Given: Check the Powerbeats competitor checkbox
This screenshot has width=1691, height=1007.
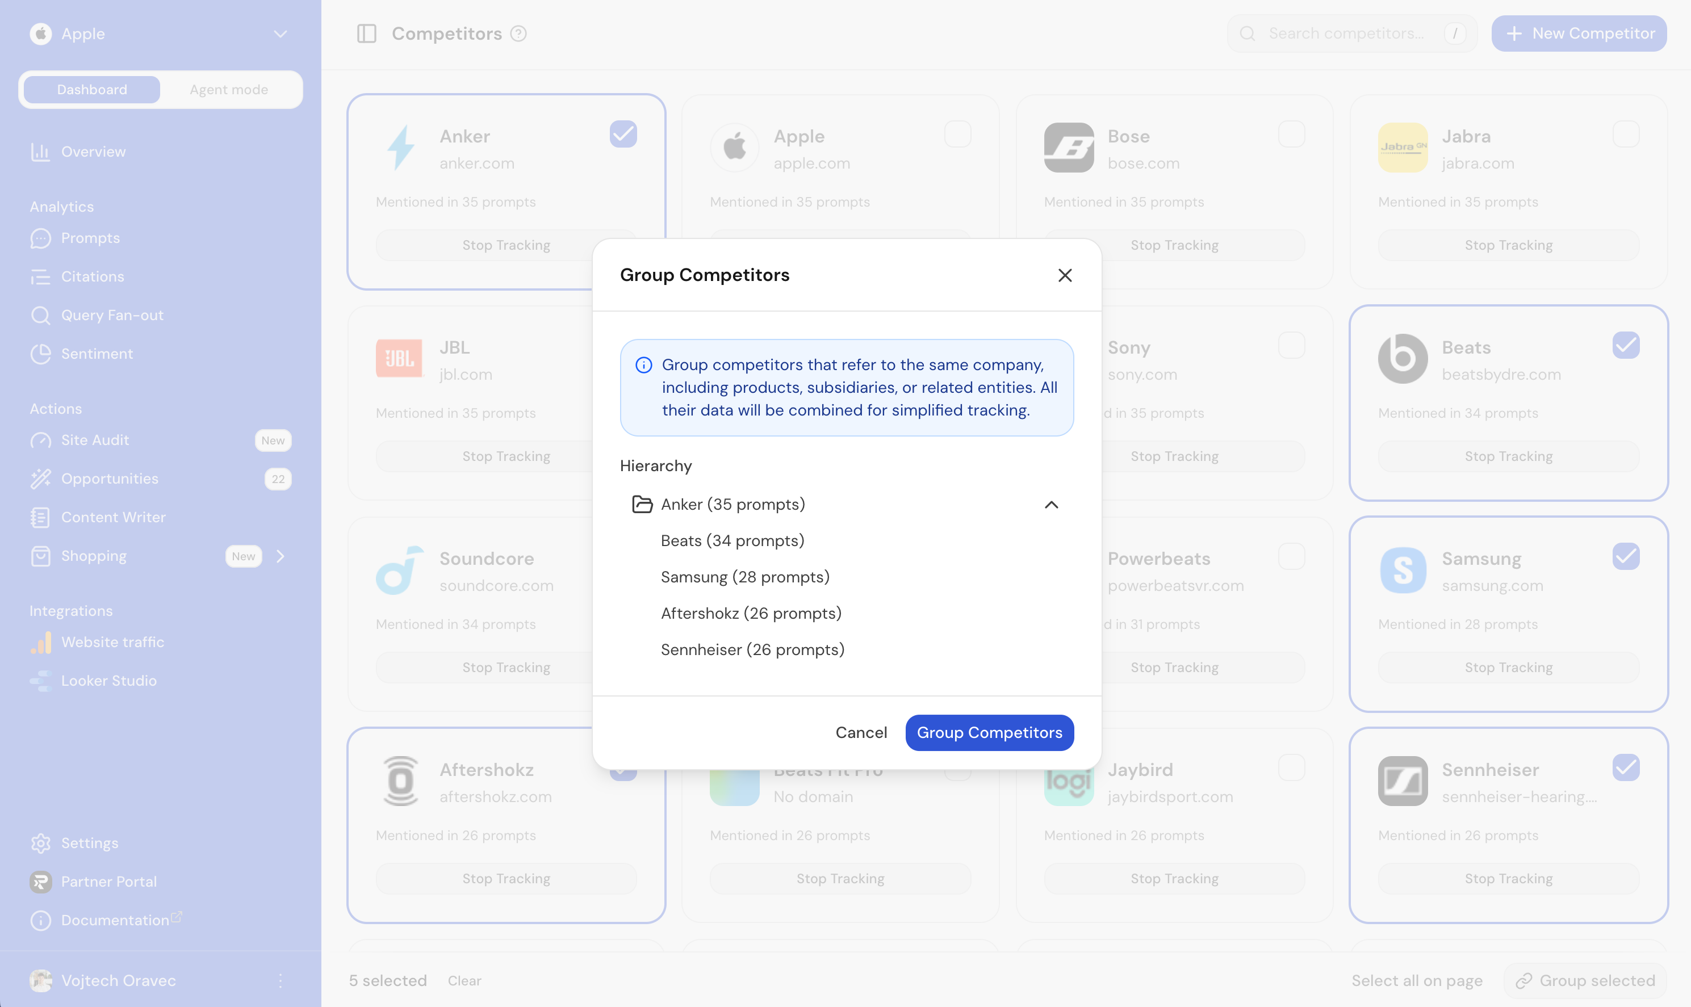Looking at the screenshot, I should [1291, 556].
